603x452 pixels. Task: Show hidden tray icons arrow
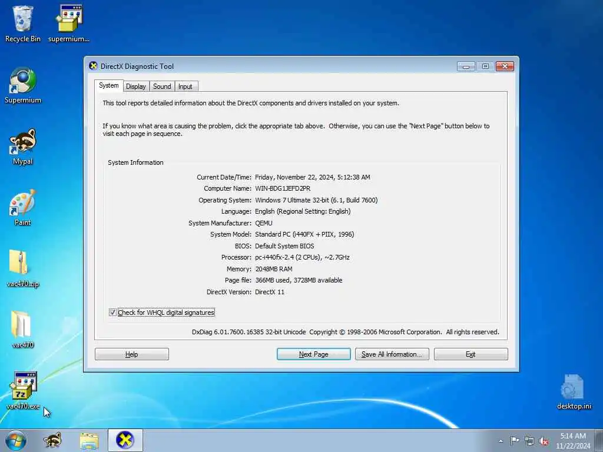click(x=501, y=441)
